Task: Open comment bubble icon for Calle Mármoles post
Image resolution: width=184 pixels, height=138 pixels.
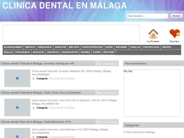Action: click(99, 122)
